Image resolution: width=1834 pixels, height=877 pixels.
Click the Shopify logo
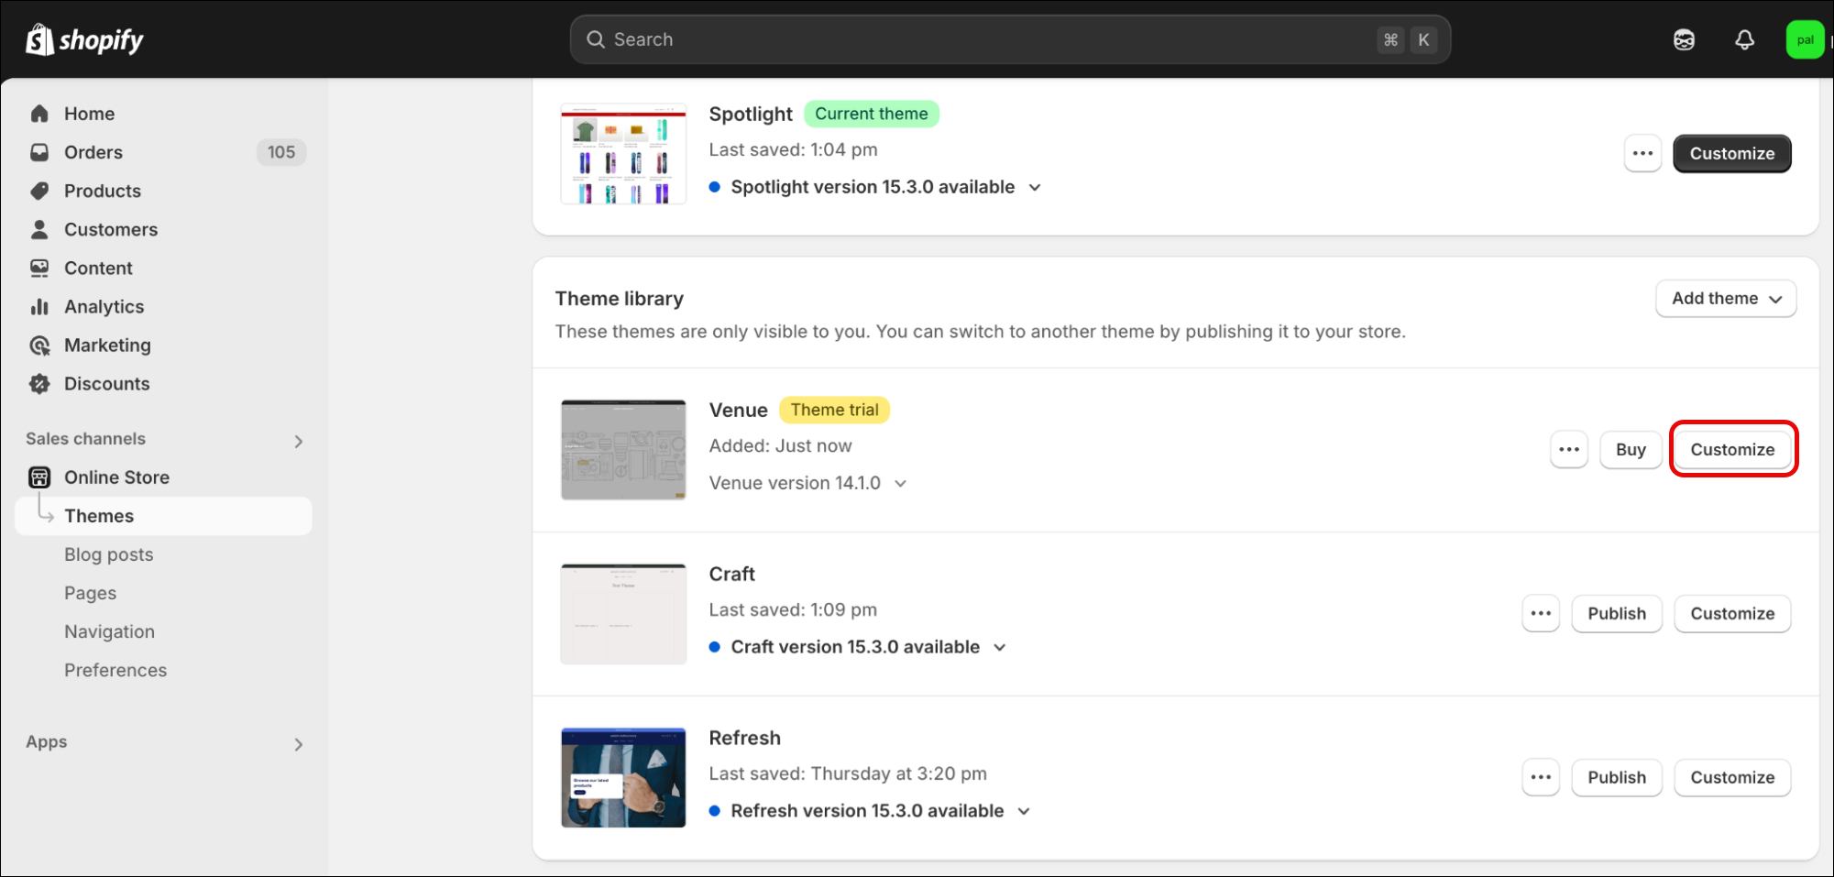click(84, 39)
